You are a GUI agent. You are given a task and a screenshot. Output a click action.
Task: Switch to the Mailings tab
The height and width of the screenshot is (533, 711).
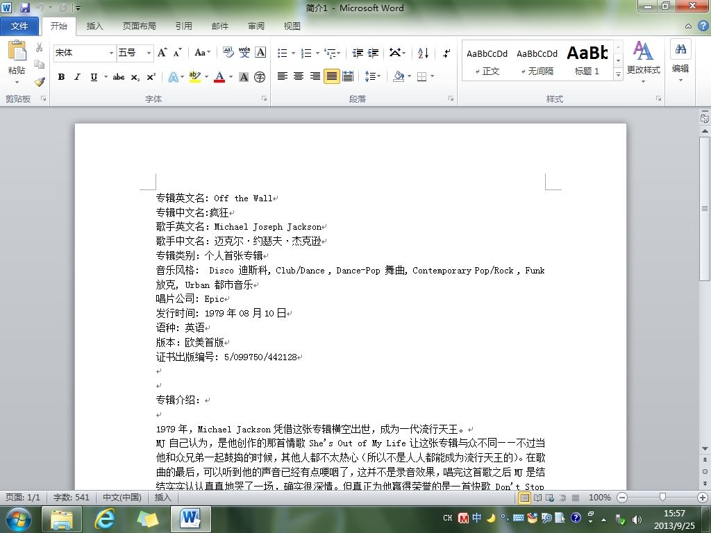[x=220, y=26]
